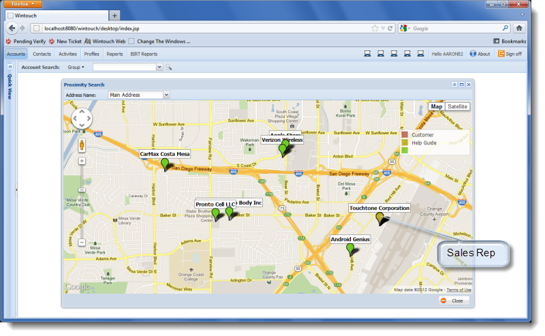Screen dimensions: 545x336
Task: Click the search magnifier in Google box
Action: 505,28
